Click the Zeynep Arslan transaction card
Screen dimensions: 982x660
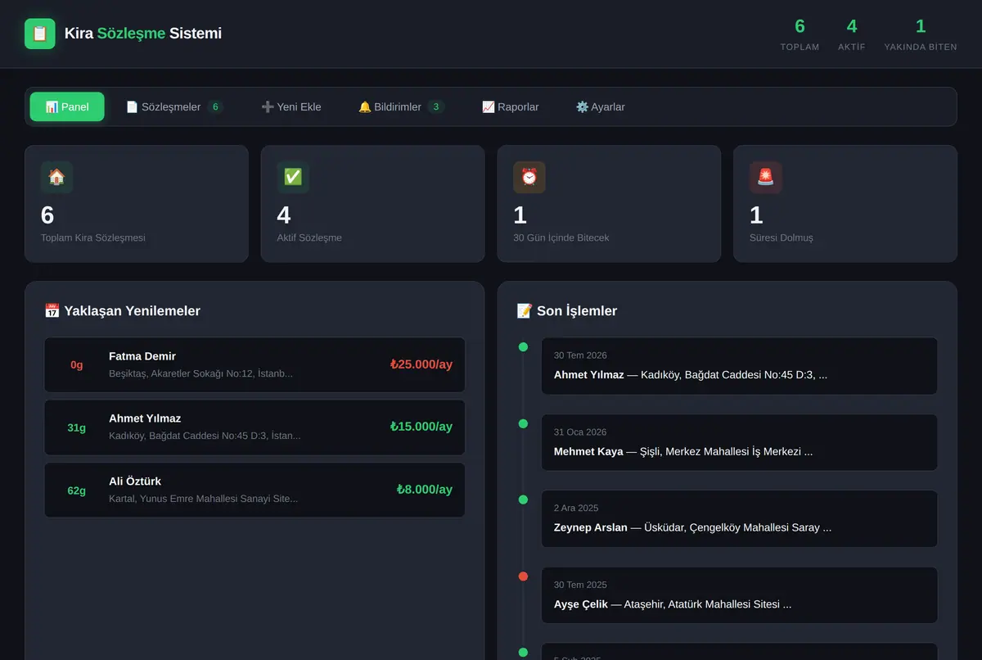click(x=739, y=519)
